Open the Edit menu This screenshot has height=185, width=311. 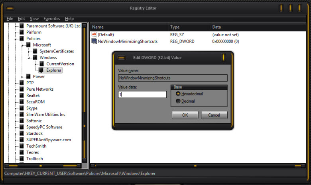point(21,19)
